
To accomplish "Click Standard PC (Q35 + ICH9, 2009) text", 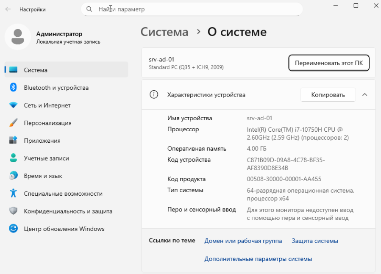I will [186, 67].
